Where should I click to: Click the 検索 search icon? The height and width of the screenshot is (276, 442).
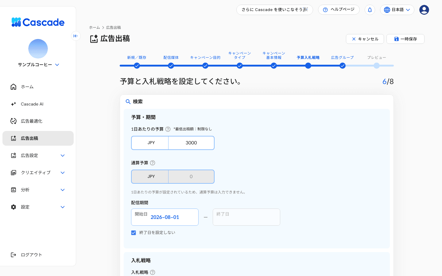128,102
